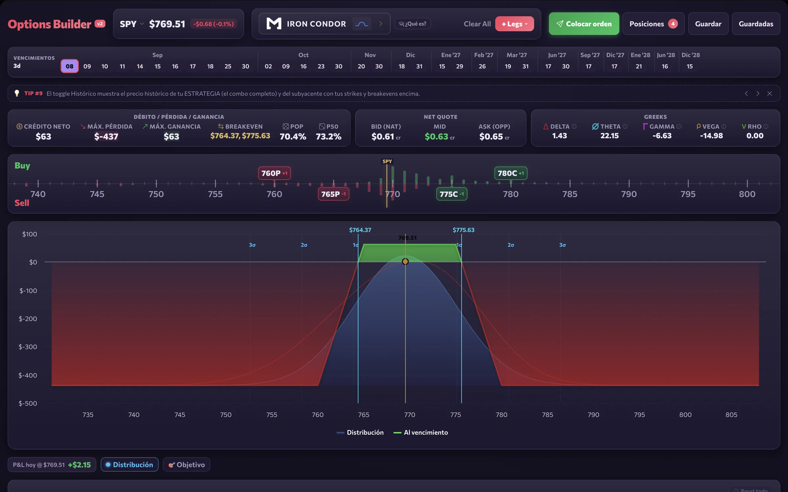Select the Oct 16 expiration
This screenshot has width=788, height=492.
(x=303, y=66)
